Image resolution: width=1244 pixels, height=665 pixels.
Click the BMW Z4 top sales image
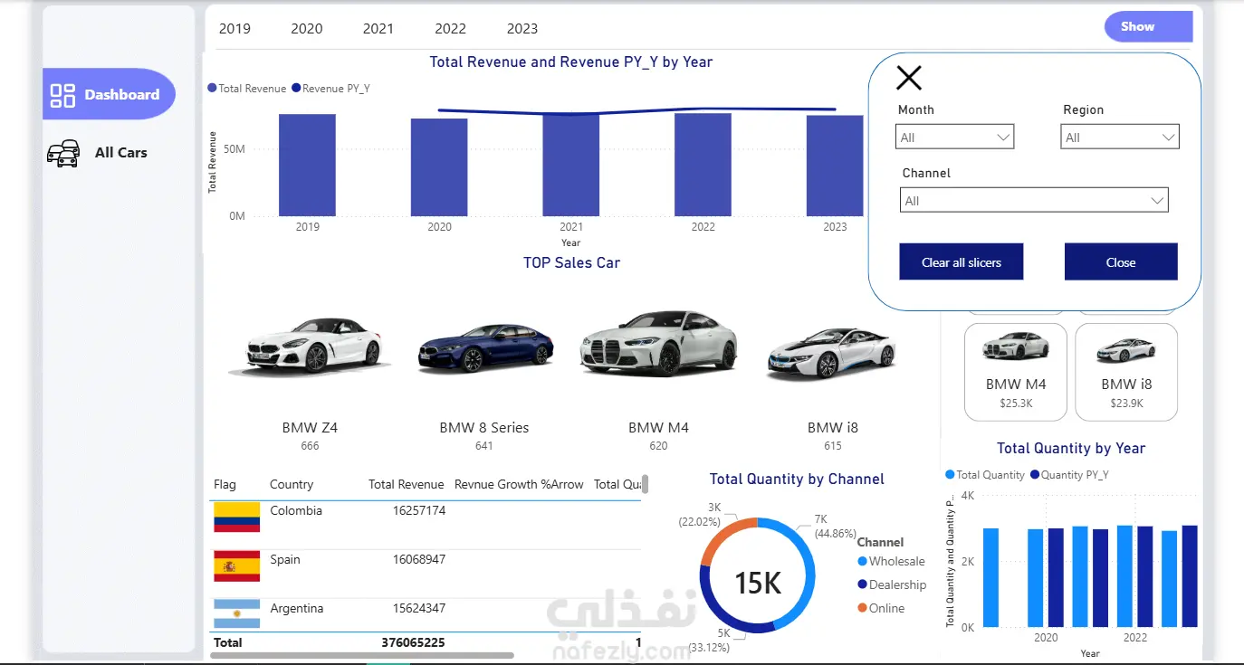click(310, 347)
